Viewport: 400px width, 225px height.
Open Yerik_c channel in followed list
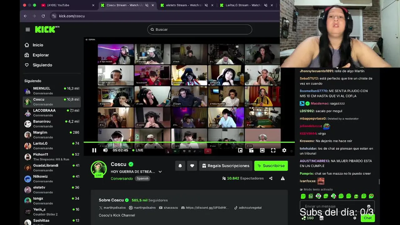52,212
